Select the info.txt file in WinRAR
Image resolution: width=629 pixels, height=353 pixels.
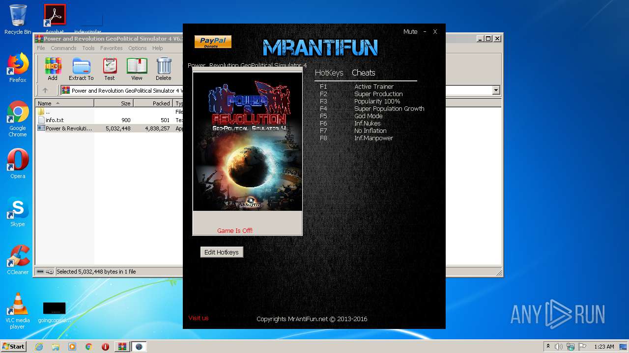click(x=55, y=120)
